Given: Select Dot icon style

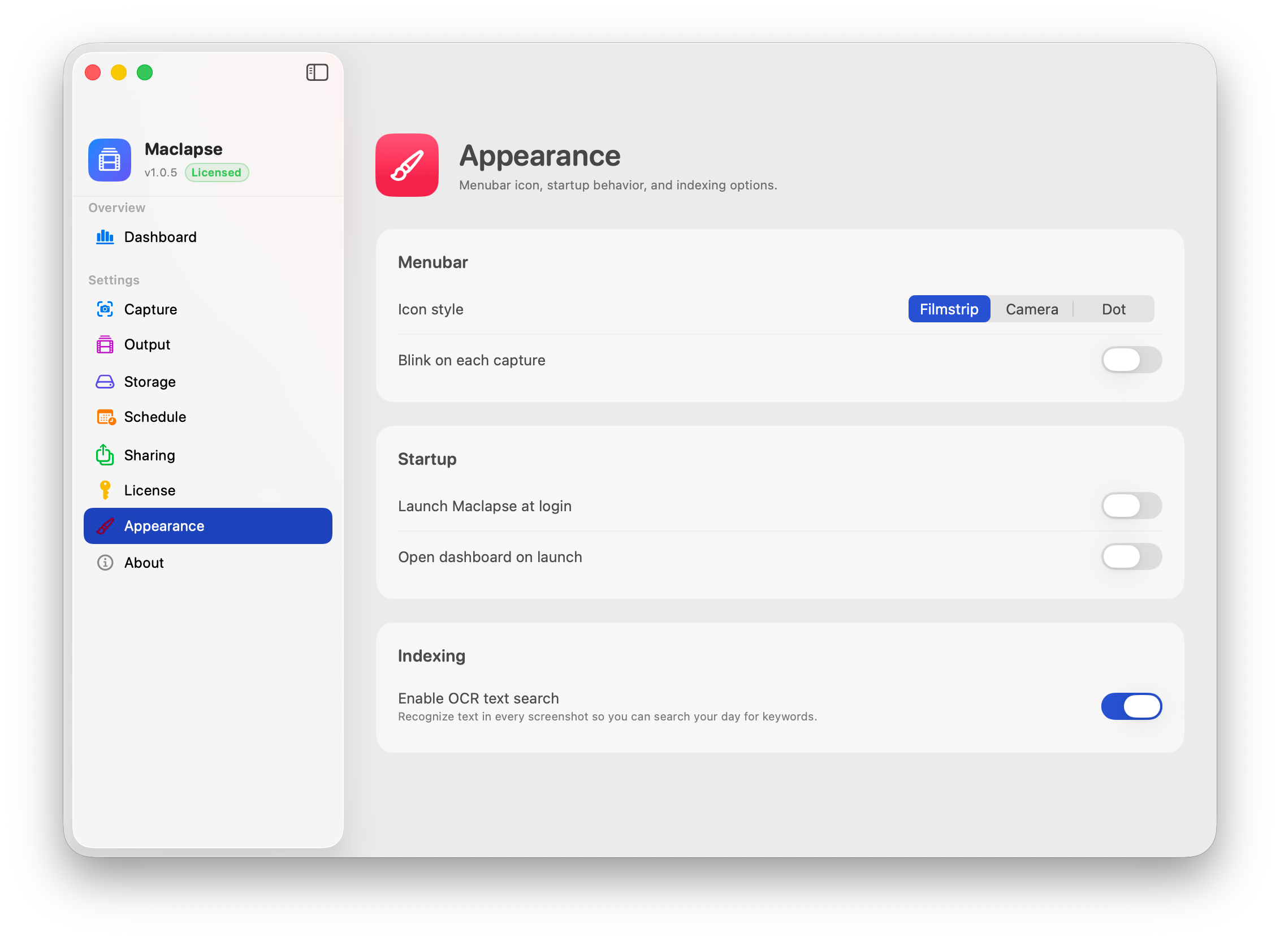Looking at the screenshot, I should [x=1113, y=309].
